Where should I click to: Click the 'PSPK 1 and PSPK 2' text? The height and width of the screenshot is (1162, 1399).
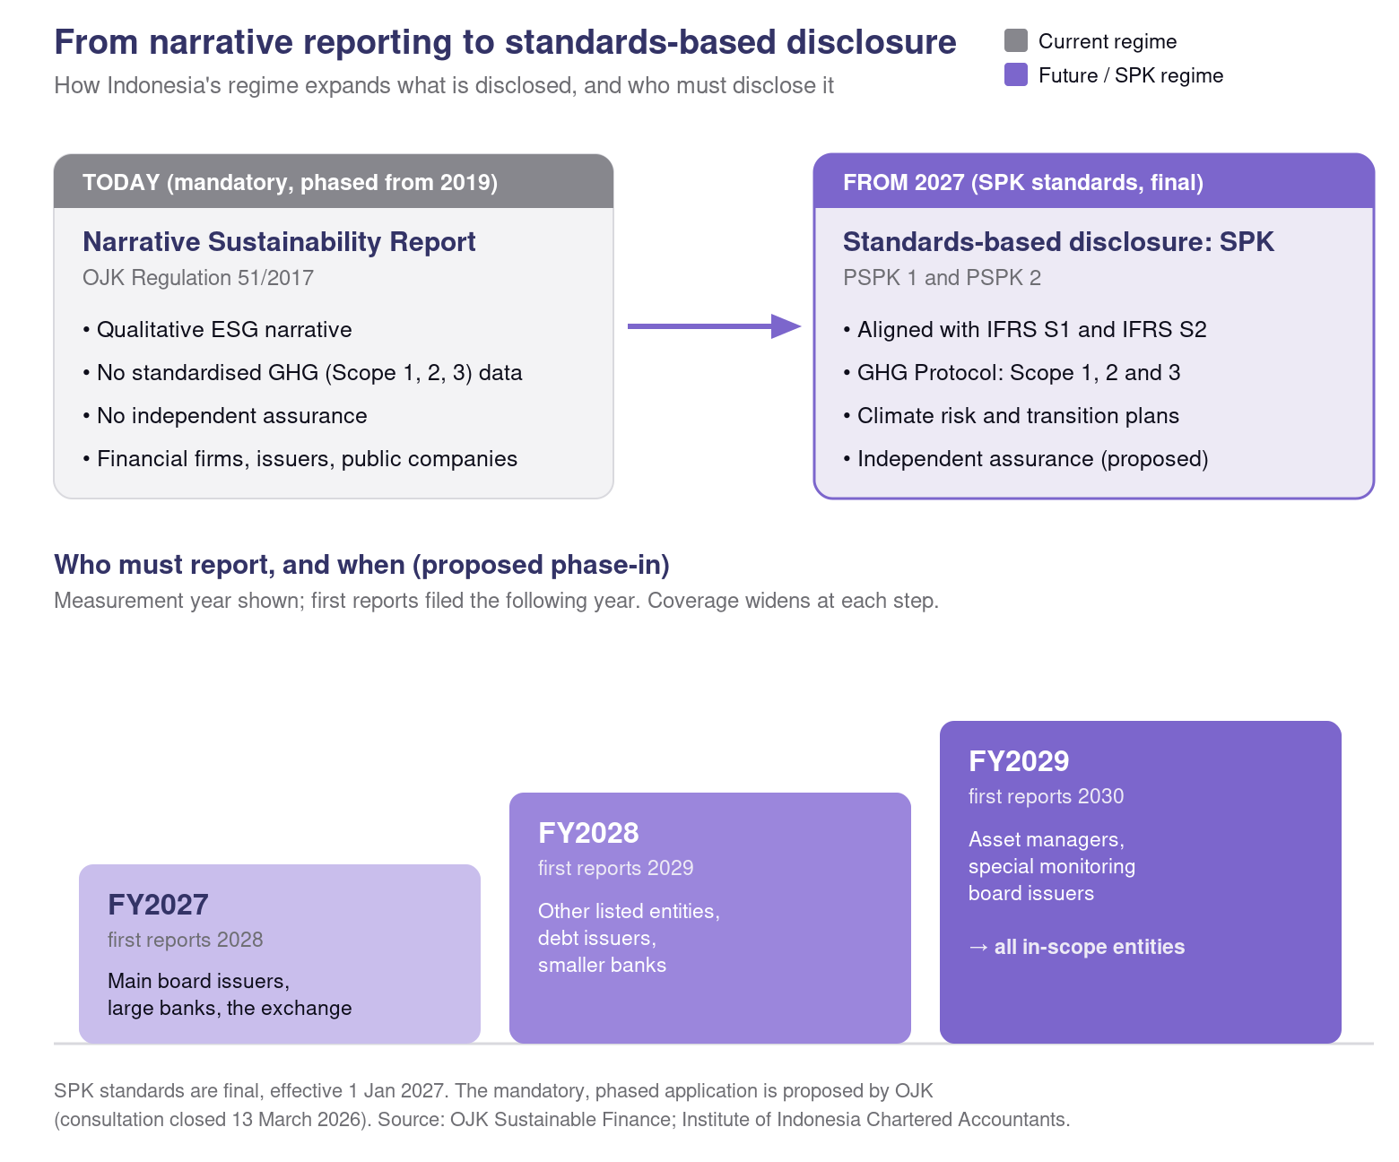coord(942,278)
